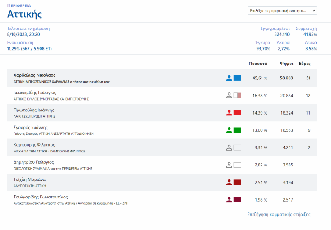Click the blue person icon beside Χαρδαλιάς Νικόλαος
Image resolution: width=331 pixels, height=230 pixels.
(229, 78)
